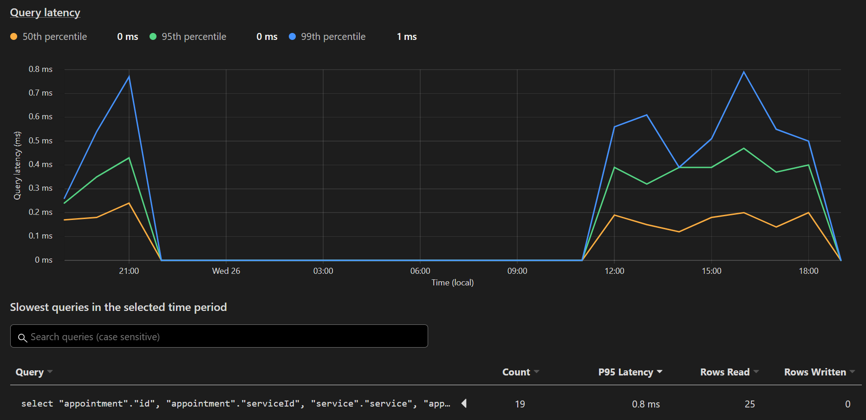Sort by Query column arrow

pyautogui.click(x=50, y=372)
